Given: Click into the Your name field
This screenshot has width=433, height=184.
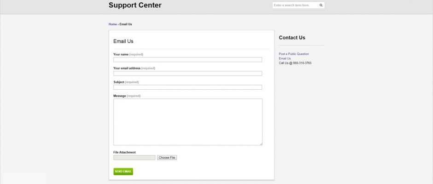Looking at the screenshot, I should coord(187,60).
